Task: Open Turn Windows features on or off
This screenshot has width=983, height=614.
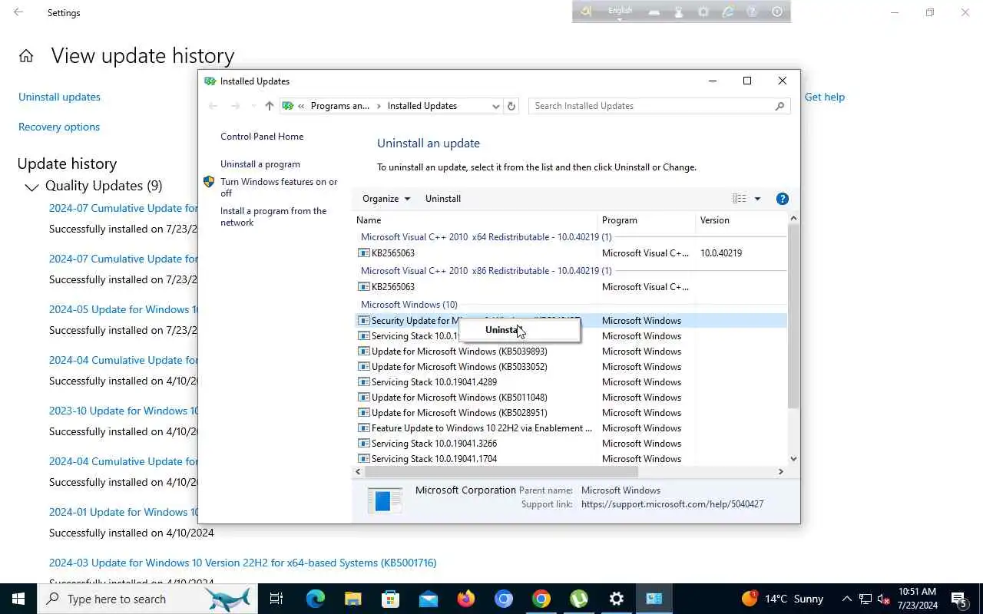Action: pos(279,187)
